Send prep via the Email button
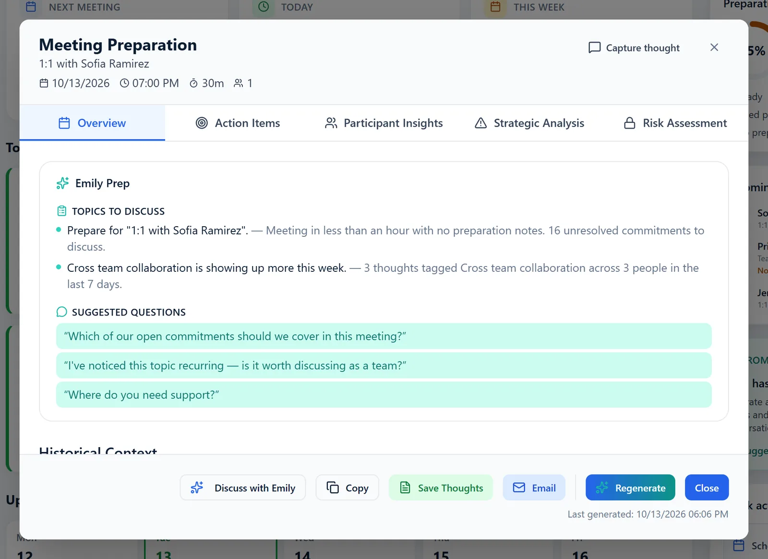 point(534,487)
